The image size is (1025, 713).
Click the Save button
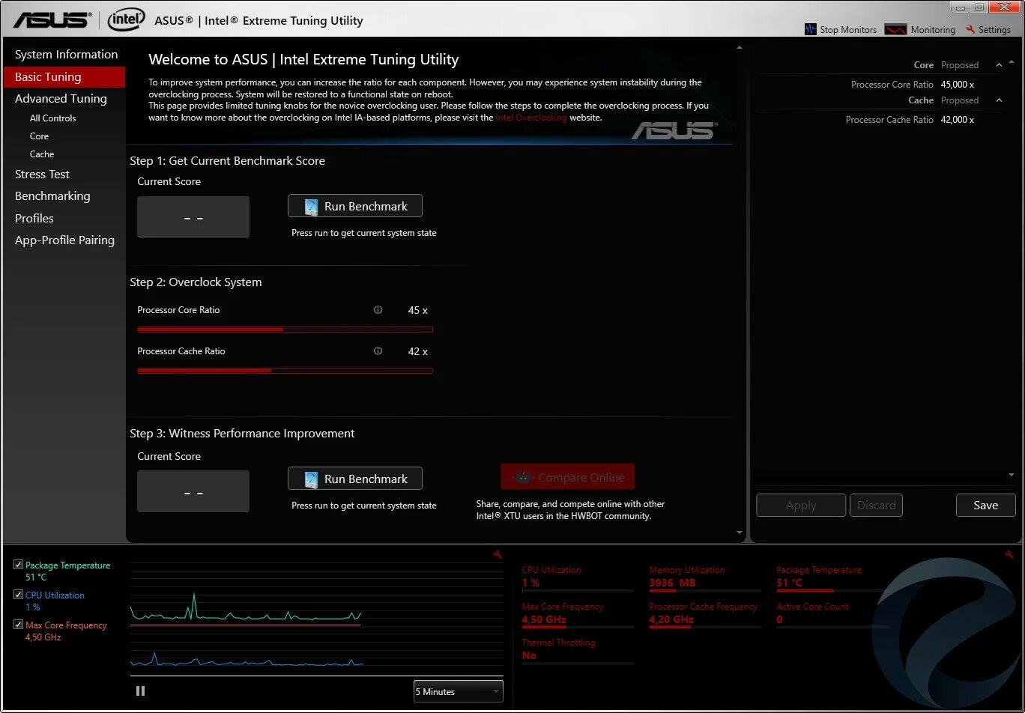(986, 505)
